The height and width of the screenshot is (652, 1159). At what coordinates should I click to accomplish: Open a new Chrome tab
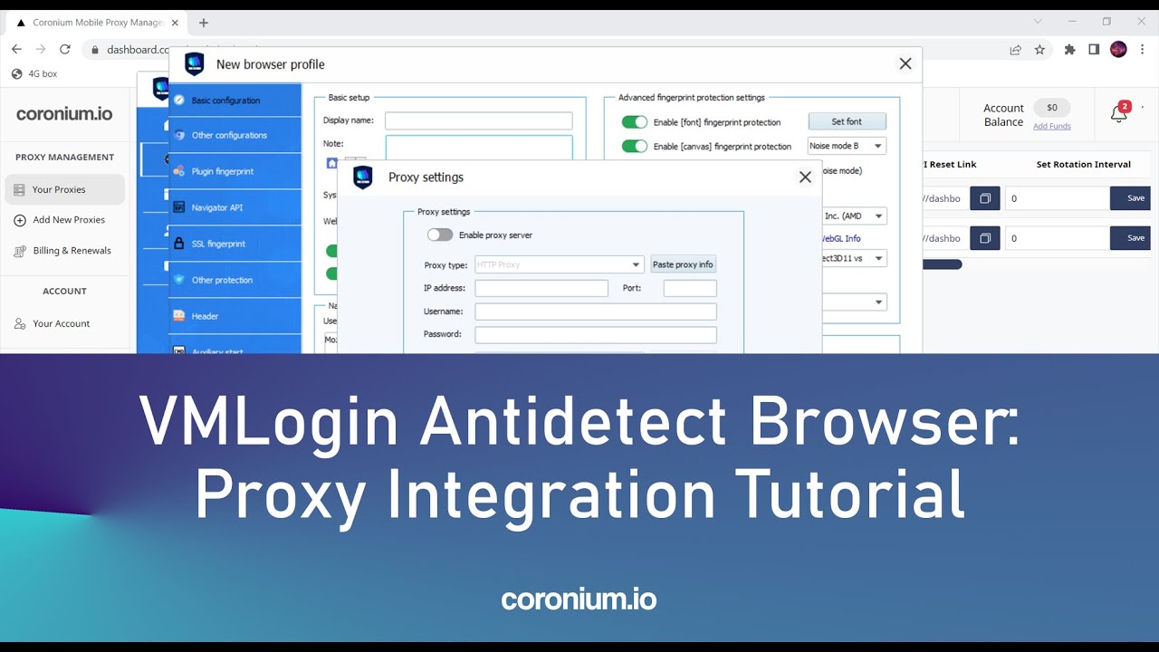[203, 23]
